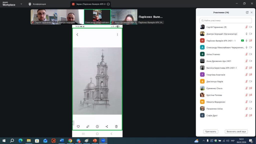The height and width of the screenshot is (144, 256).
Task: Open more options on the screen share tab
Action: click(x=108, y=4)
